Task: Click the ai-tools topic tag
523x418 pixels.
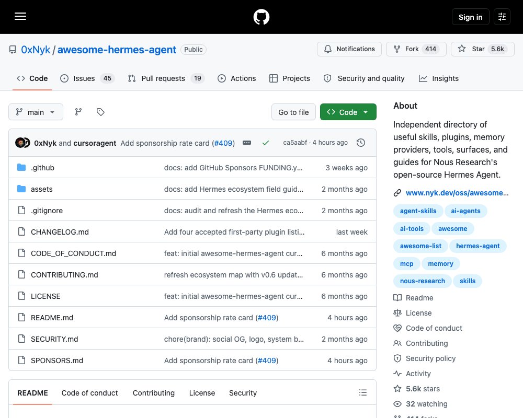Action: pyautogui.click(x=412, y=229)
